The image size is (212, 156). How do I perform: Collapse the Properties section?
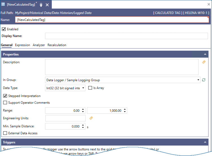click(x=205, y=54)
